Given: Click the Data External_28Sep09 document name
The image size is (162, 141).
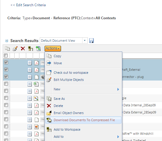Looking at the screenshot, I should (x=140, y=112).
